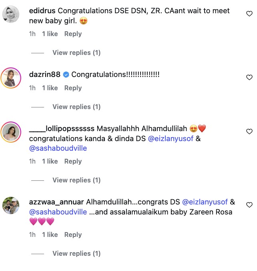This screenshot has height=271, width=257.
Task: Open dazrin88 profile picture
Action: [x=11, y=77]
